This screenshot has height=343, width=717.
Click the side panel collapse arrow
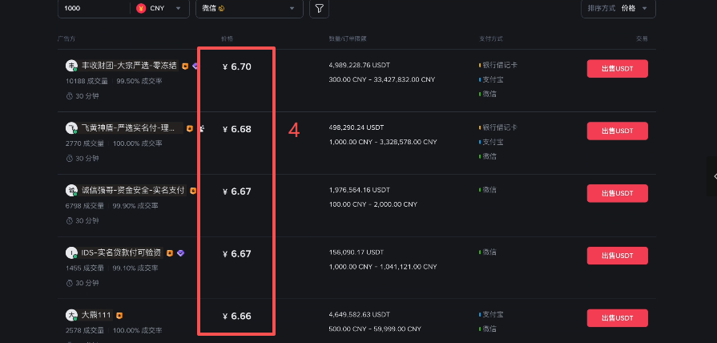pos(715,176)
